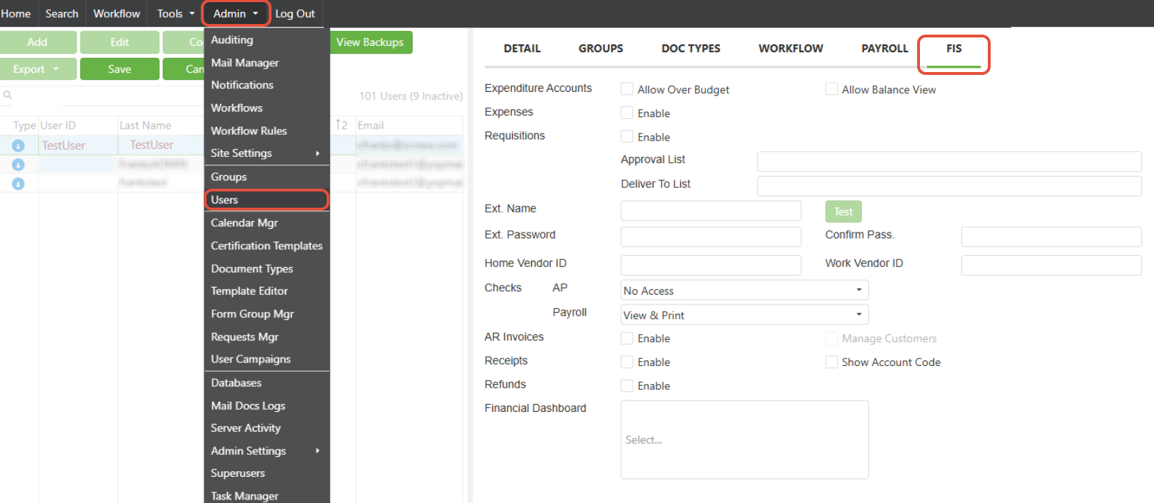Click into Approval List field
Image resolution: width=1154 pixels, height=503 pixels.
949,161
